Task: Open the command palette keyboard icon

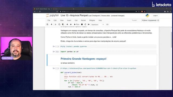Action: (107, 25)
